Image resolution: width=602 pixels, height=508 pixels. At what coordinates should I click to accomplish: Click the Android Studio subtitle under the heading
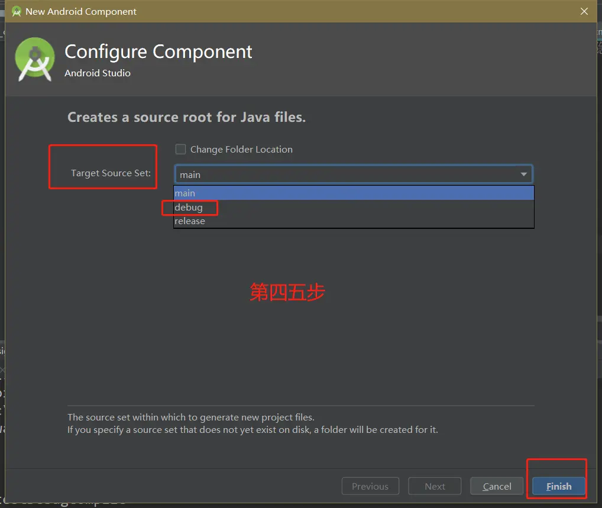click(x=98, y=73)
